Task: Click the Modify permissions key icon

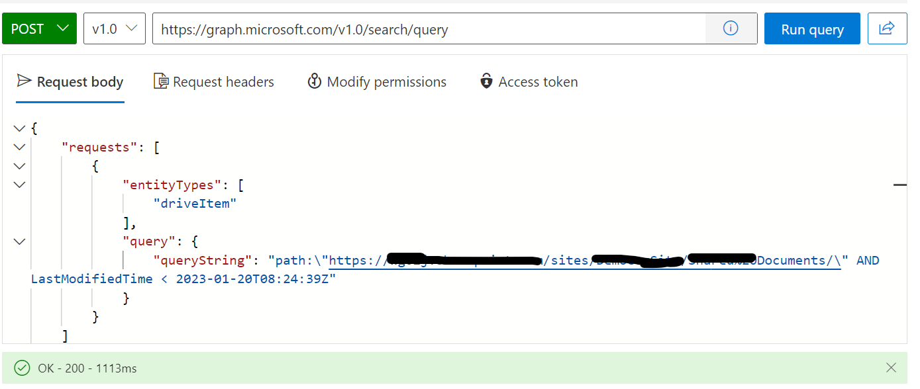Action: pyautogui.click(x=314, y=81)
